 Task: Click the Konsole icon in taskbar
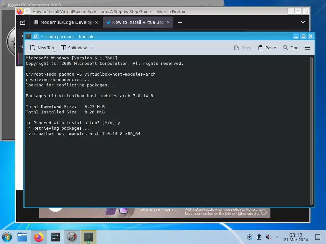click(x=89, y=237)
